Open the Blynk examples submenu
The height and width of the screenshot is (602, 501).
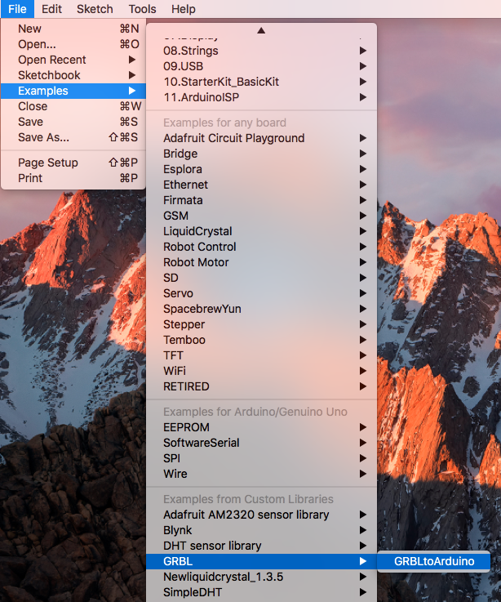pos(261,530)
